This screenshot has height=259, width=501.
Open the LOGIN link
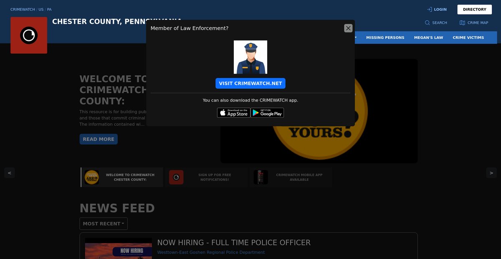(437, 9)
